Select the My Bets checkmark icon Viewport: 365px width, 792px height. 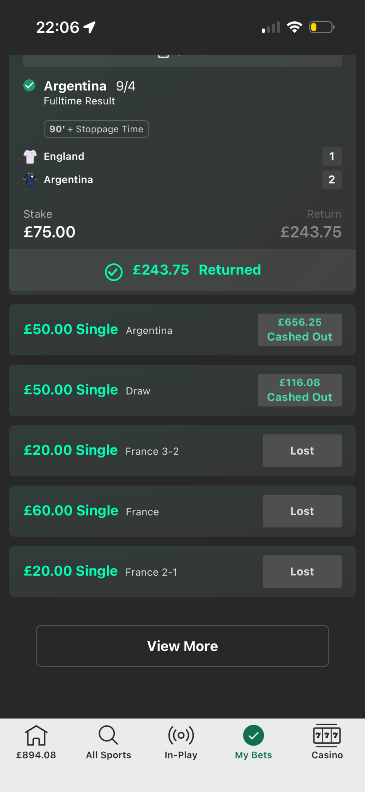pyautogui.click(x=254, y=735)
